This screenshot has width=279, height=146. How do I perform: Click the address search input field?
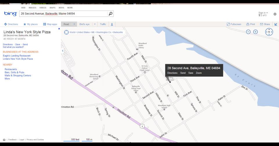[x=63, y=14]
